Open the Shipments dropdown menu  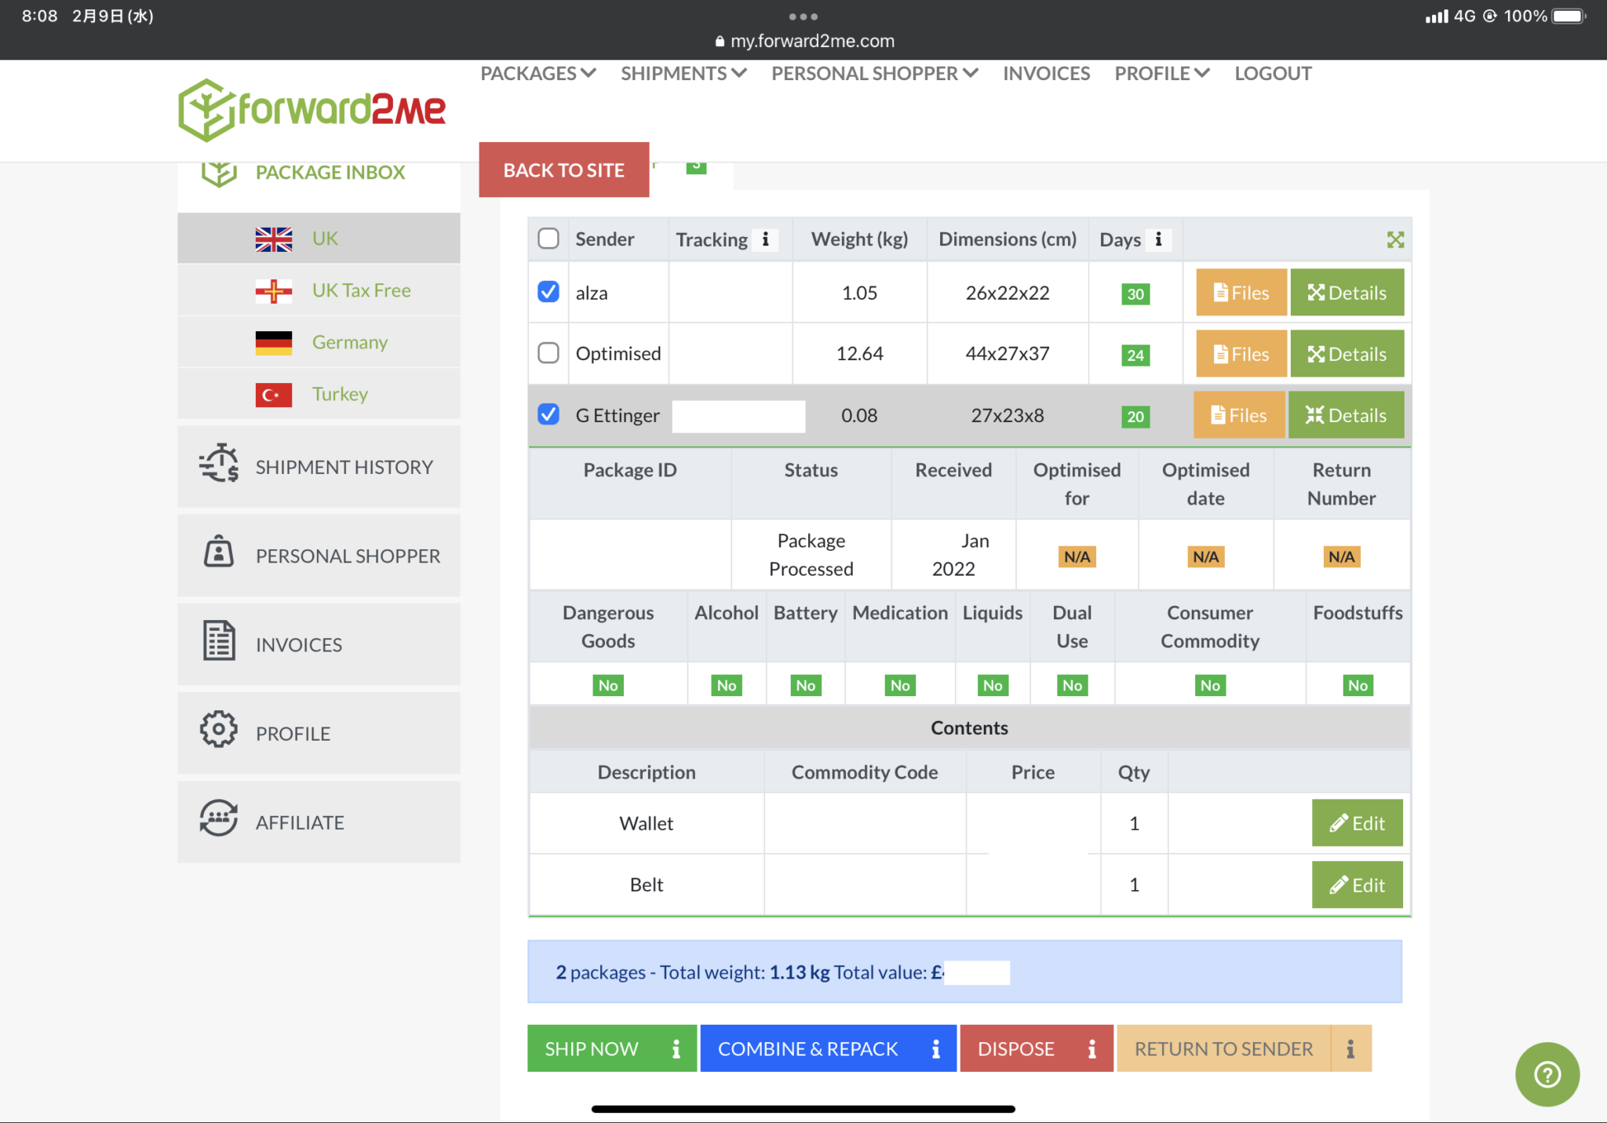683,74
